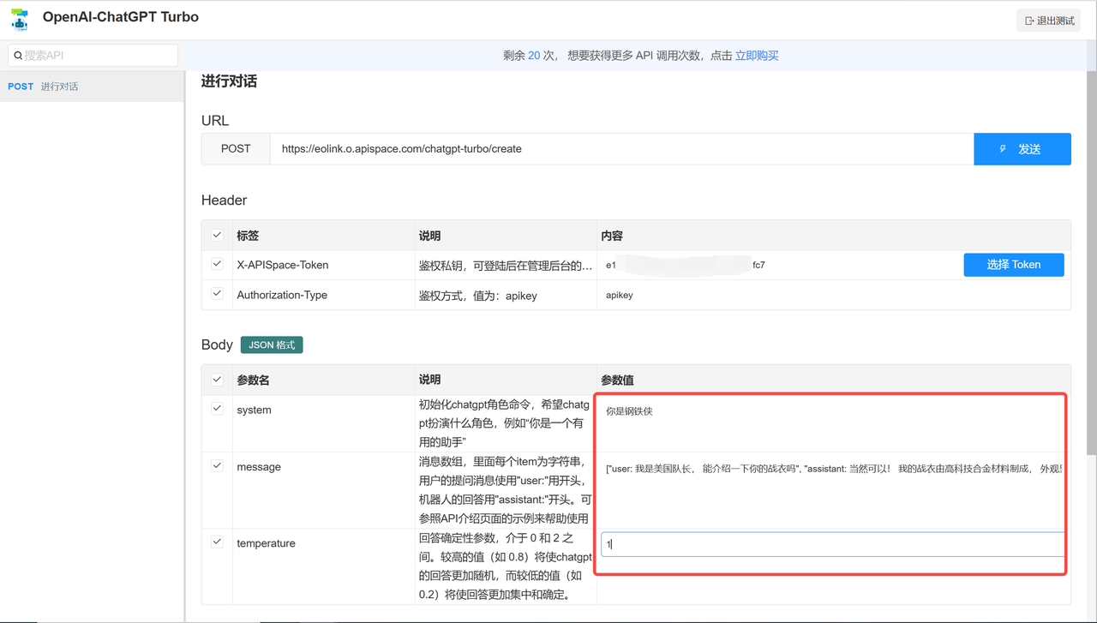
Task: Open the POST 进行对话 API item
Action: 92,87
